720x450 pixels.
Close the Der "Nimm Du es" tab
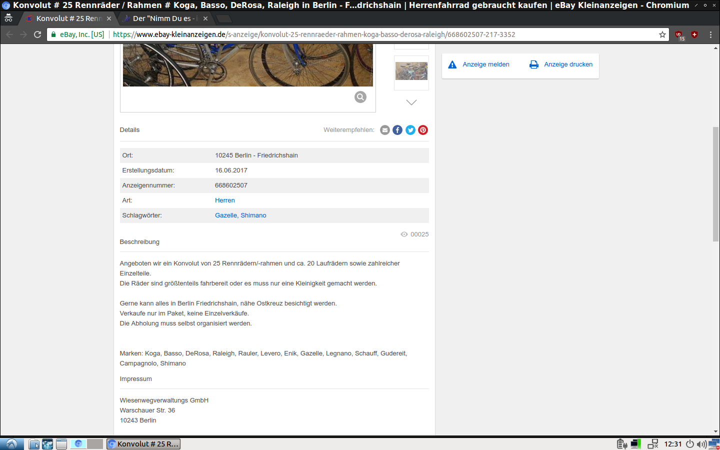(x=205, y=18)
